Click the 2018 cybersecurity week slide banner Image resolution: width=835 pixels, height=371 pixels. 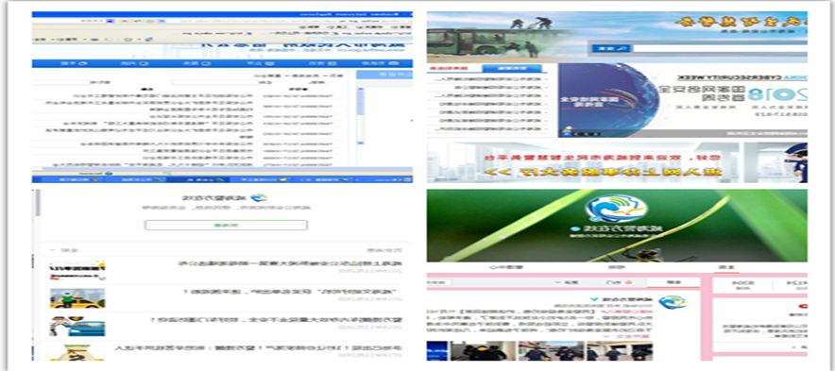tap(683, 100)
